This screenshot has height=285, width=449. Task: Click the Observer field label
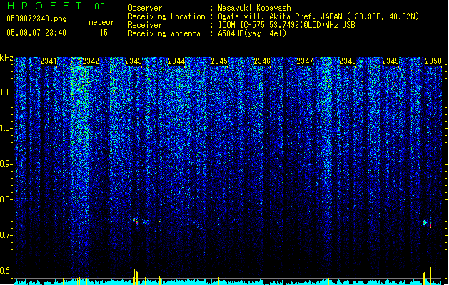(145, 8)
